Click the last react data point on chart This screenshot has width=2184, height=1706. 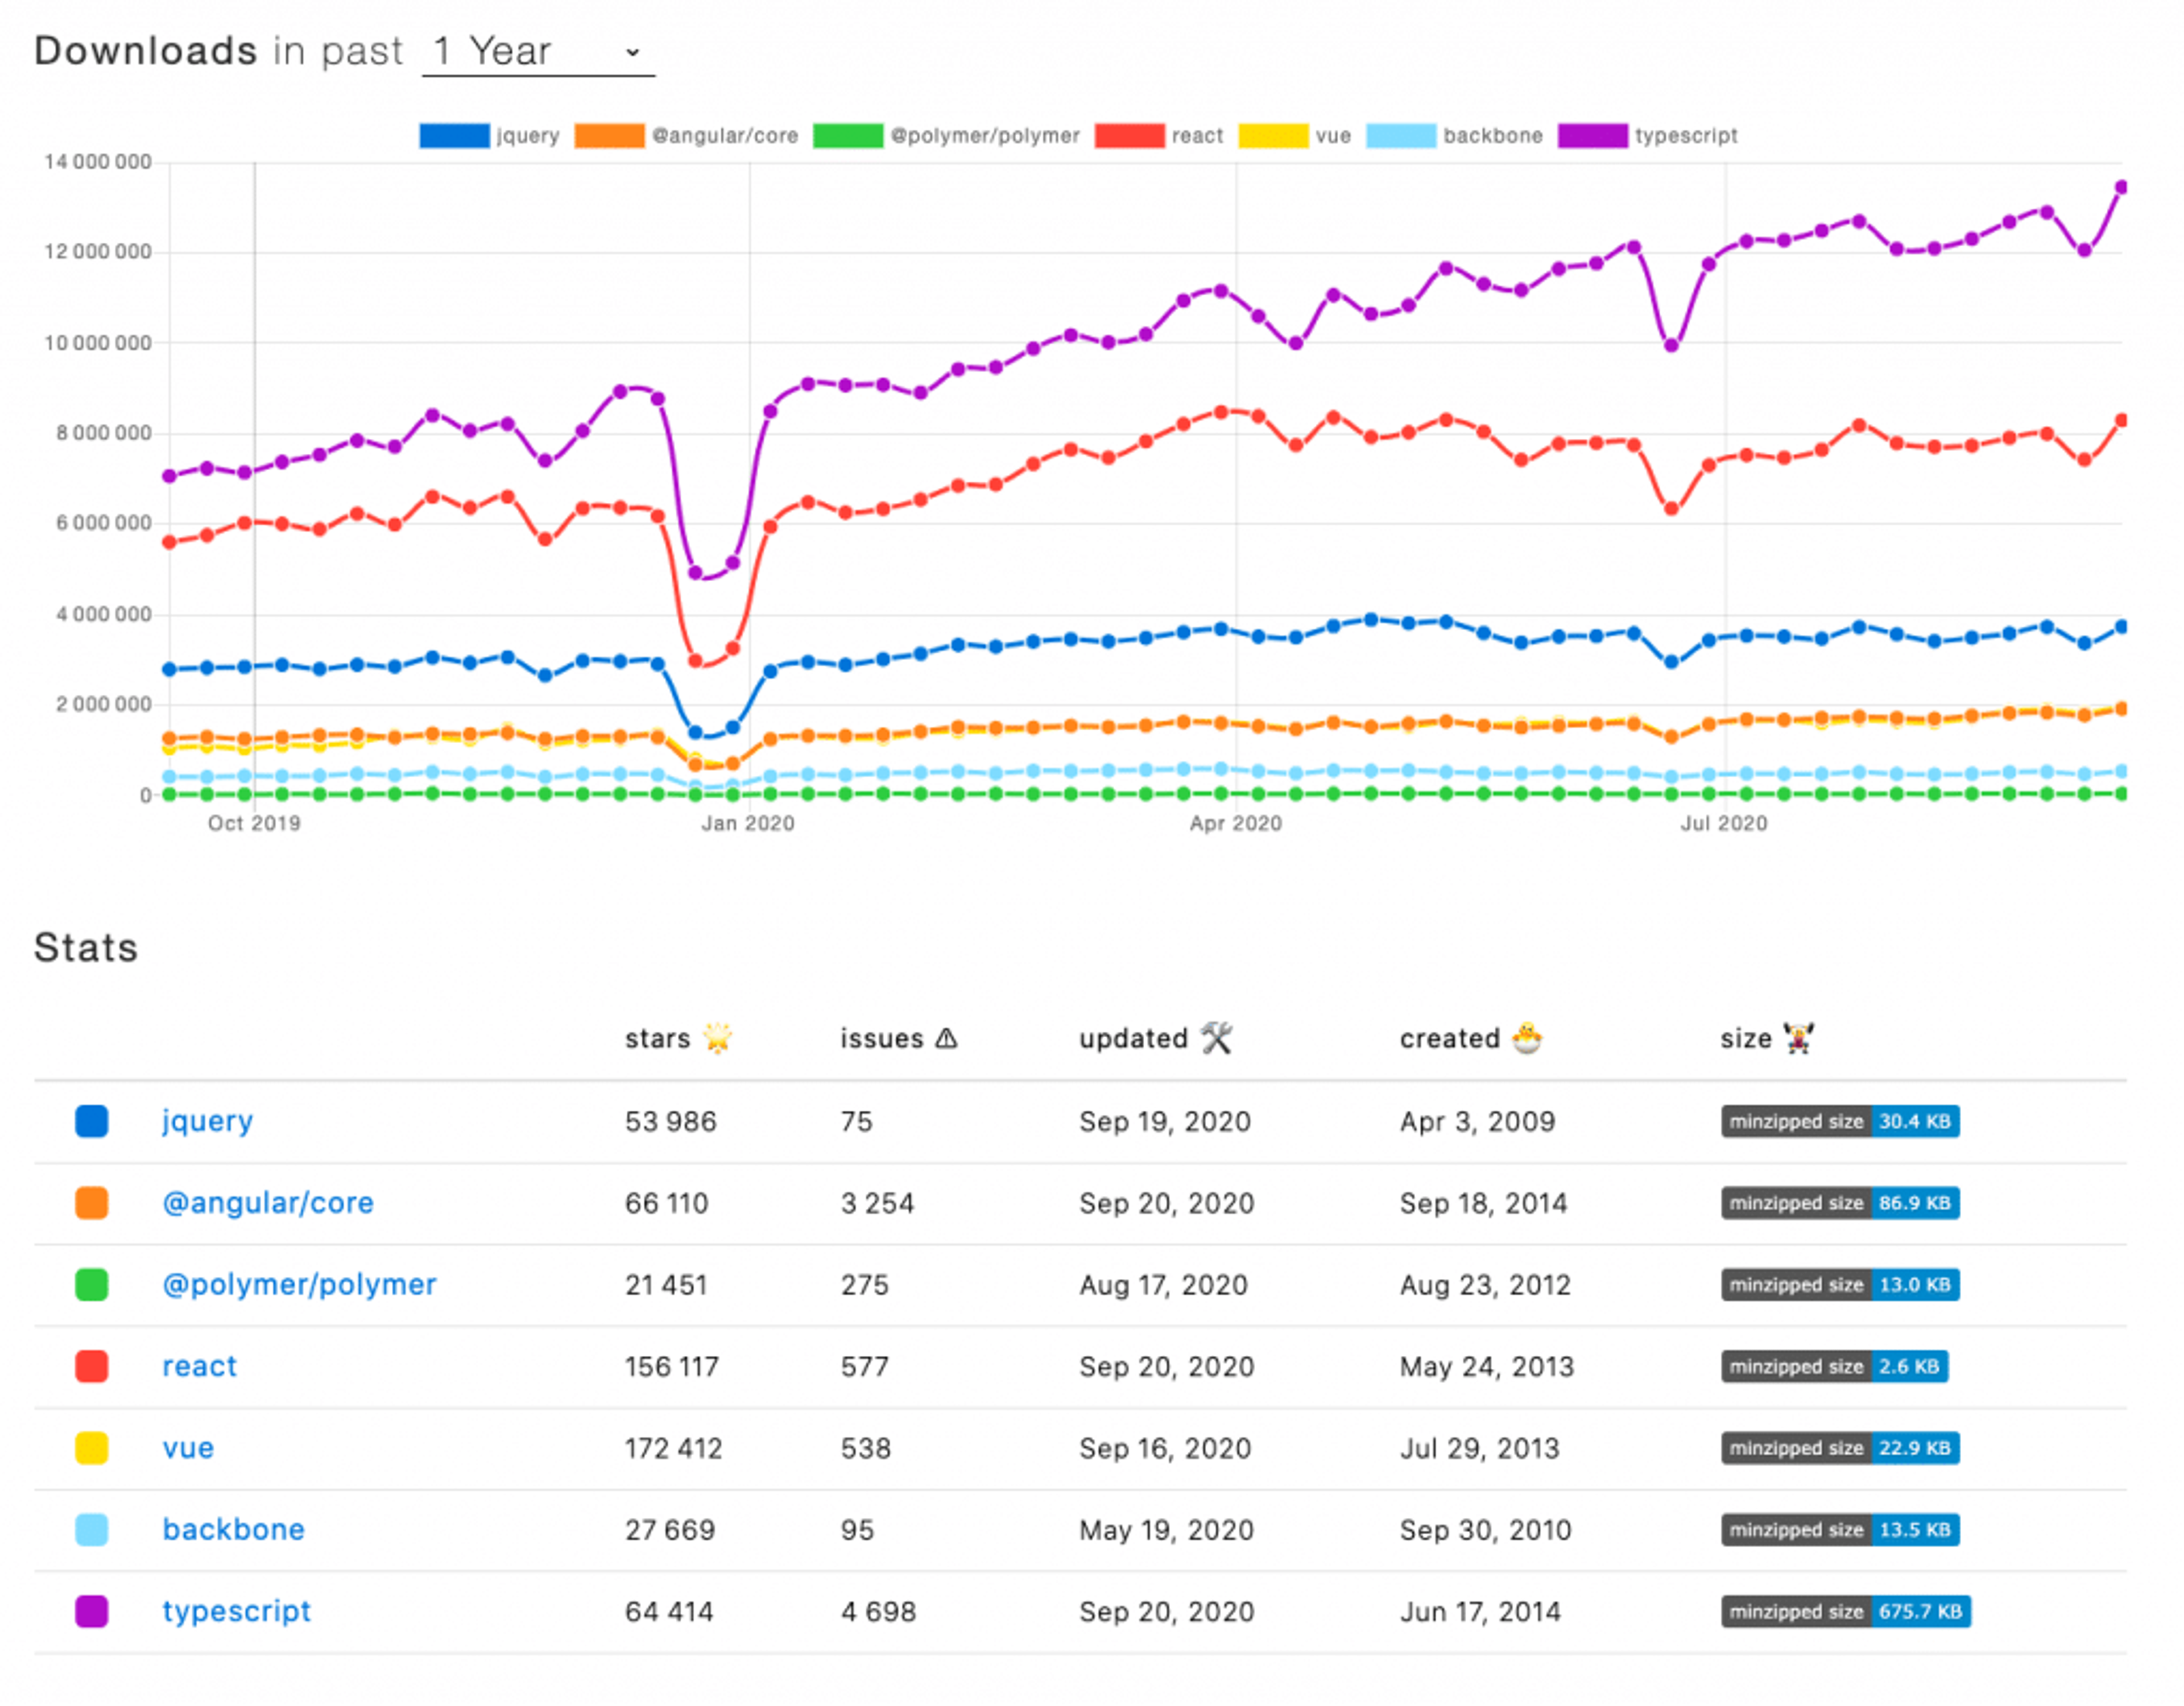[x=2121, y=421]
